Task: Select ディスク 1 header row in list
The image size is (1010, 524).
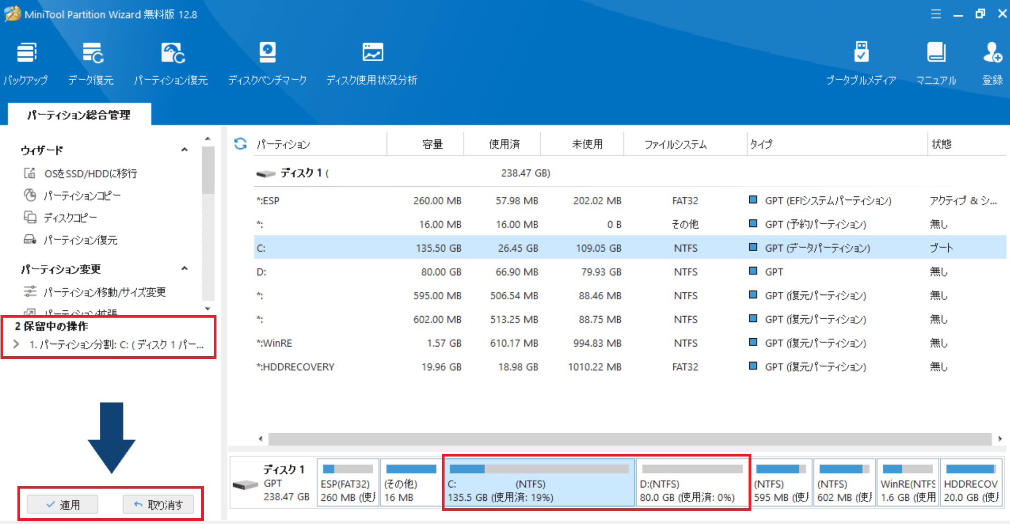Action: 630,173
